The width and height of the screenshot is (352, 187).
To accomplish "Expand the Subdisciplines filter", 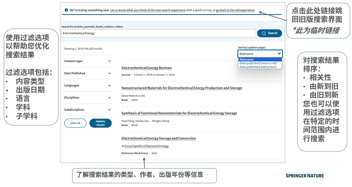I will coord(88,110).
